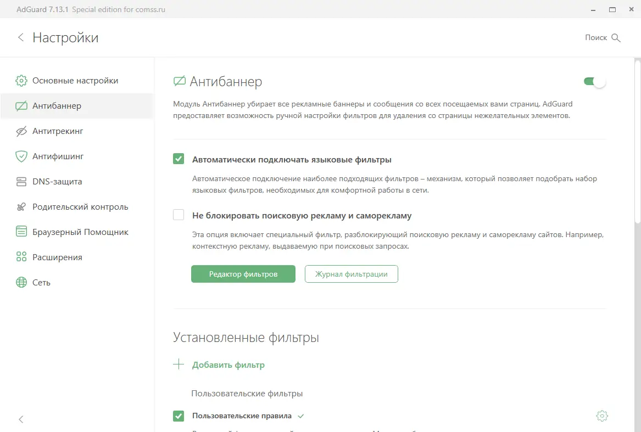Viewport: 641px width, 432px height.
Task: Go back using the arrow beside Настройки
Action: (x=21, y=37)
